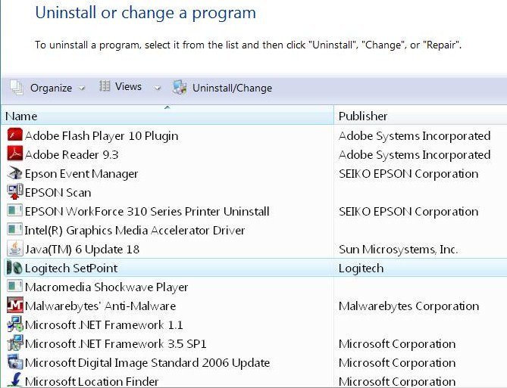Select Macromedia Shockwave Player entry name
Image resolution: width=507 pixels, height=388 pixels.
106,287
